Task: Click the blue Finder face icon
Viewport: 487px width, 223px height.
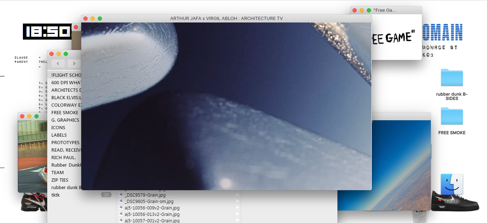Action: click(x=452, y=185)
